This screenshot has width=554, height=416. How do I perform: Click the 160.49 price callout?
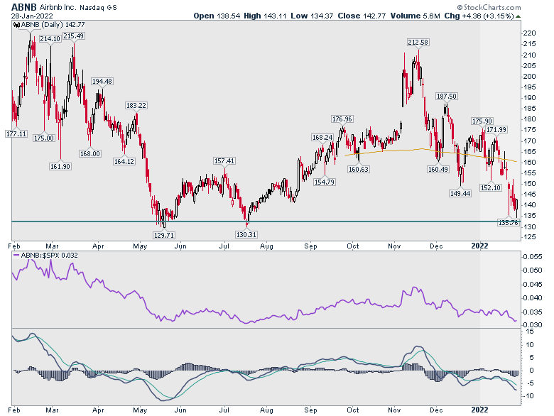pos(438,169)
